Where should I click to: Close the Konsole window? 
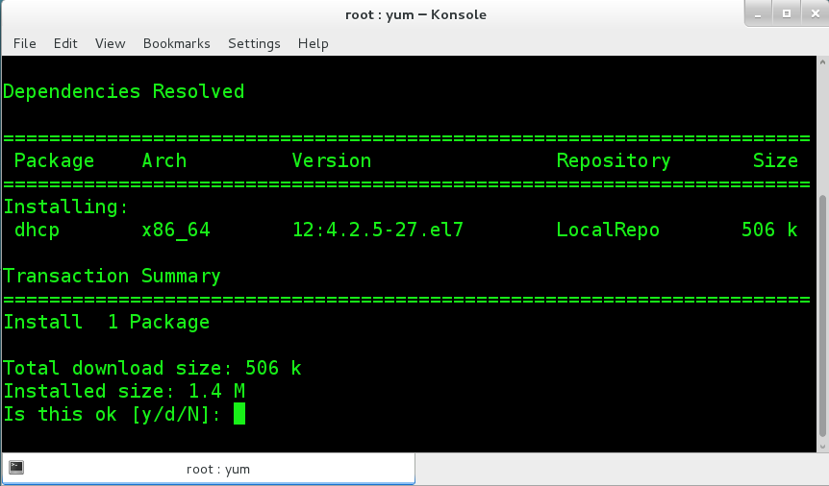tap(815, 13)
